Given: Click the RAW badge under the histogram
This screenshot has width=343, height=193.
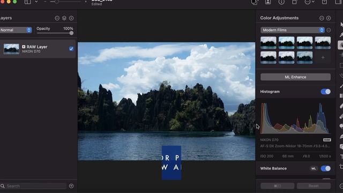Looking at the screenshot, I should [x=327, y=140].
